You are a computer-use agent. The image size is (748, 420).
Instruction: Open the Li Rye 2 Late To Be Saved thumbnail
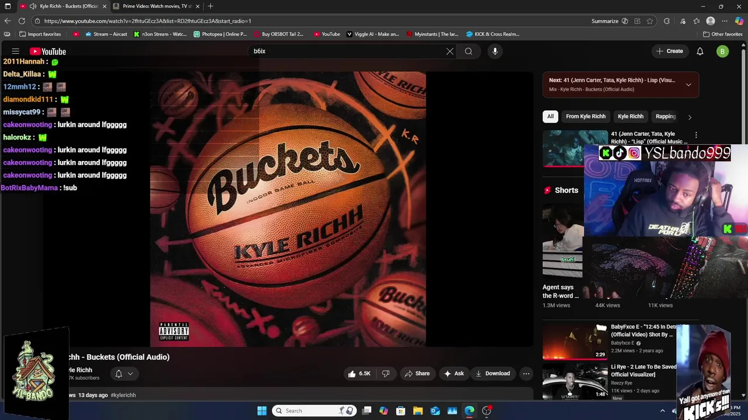point(575,381)
